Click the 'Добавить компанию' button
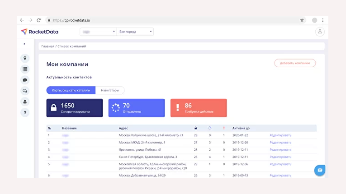346x194 pixels. (294, 63)
